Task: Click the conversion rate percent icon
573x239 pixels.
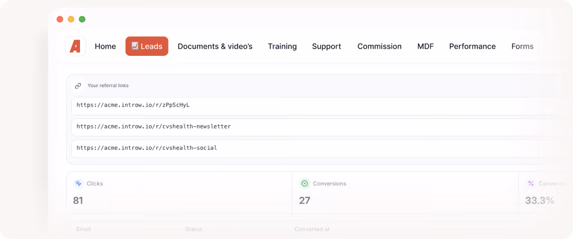Action: (x=530, y=184)
